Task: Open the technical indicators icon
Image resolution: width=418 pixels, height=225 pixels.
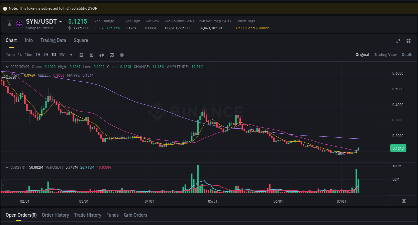Action: click(x=102, y=55)
